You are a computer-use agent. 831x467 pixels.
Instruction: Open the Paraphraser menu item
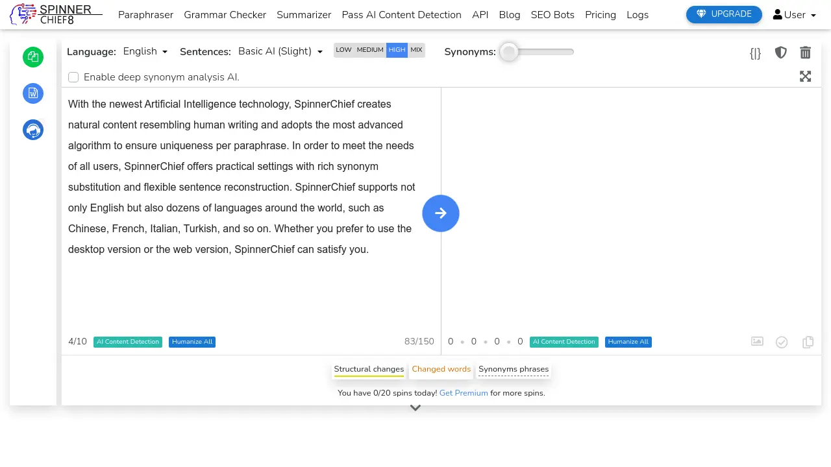point(145,14)
